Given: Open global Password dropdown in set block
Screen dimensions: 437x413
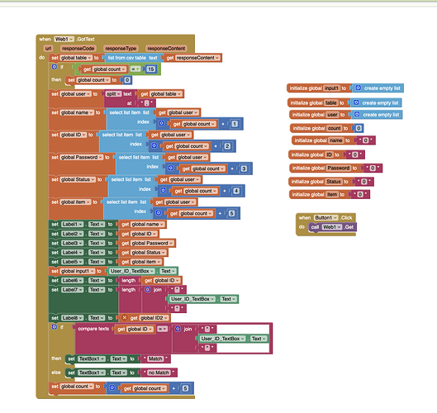Looking at the screenshot, I should coord(82,158).
